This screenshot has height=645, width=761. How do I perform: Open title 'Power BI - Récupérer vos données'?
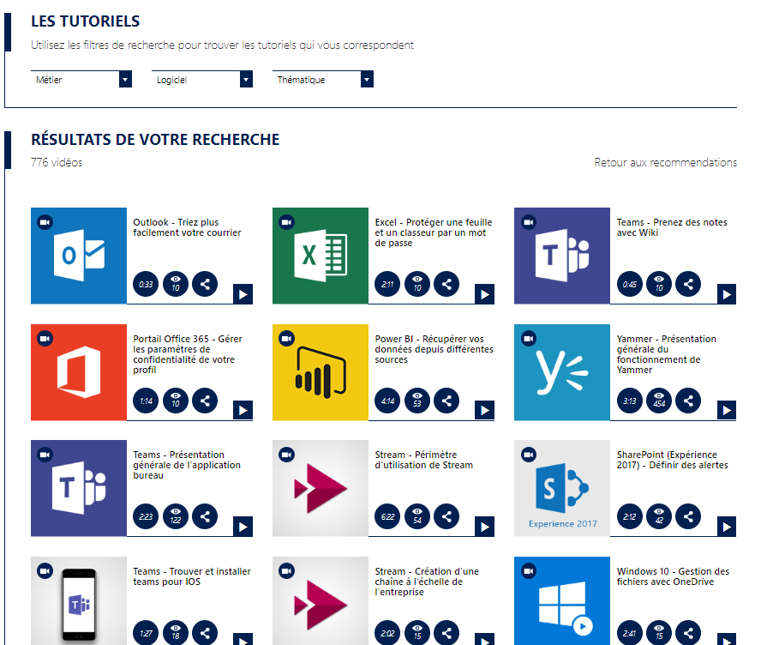tap(434, 349)
